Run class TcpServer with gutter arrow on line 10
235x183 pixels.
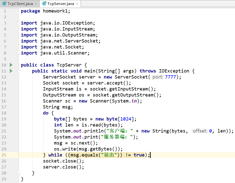click(11, 65)
